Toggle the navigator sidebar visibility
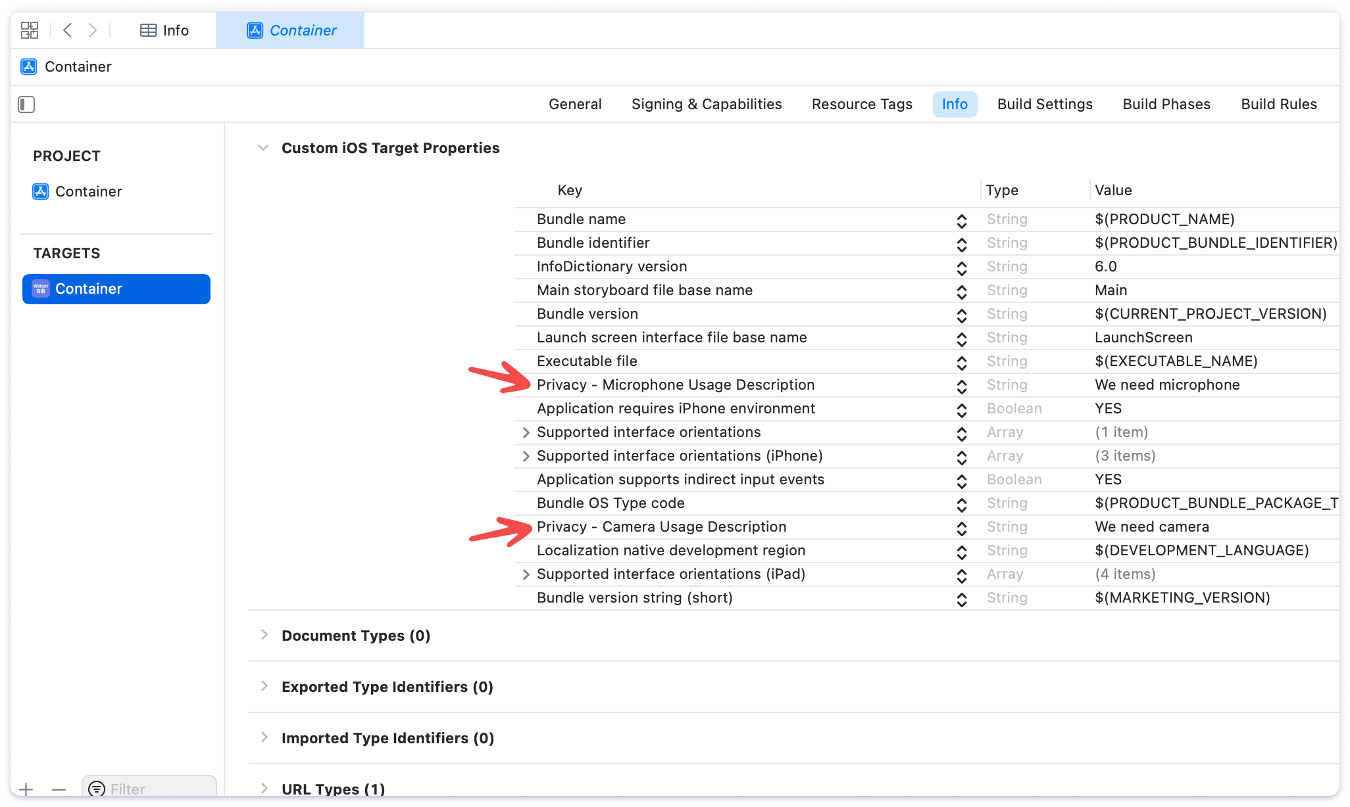 click(x=26, y=104)
